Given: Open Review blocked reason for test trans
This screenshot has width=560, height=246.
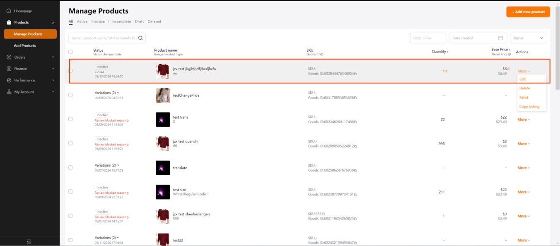Looking at the screenshot, I should coord(111,120).
